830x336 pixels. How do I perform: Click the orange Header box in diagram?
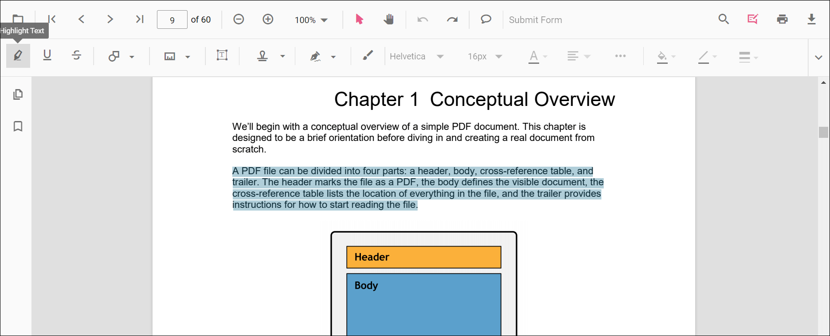(x=424, y=257)
